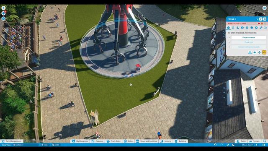Open the Terrain tool
This screenshot has width=268, height=151.
point(254,141)
